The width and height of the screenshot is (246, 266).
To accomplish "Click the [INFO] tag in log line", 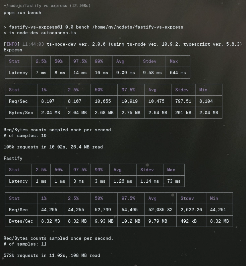I will 12,44.
